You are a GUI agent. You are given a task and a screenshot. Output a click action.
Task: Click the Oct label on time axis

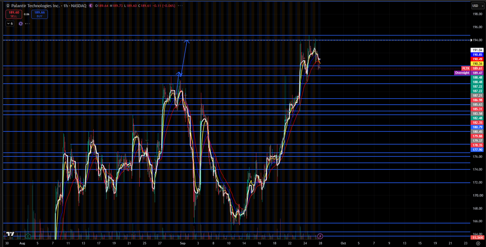click(343, 243)
